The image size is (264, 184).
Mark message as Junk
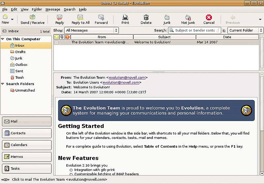[x=167, y=19]
